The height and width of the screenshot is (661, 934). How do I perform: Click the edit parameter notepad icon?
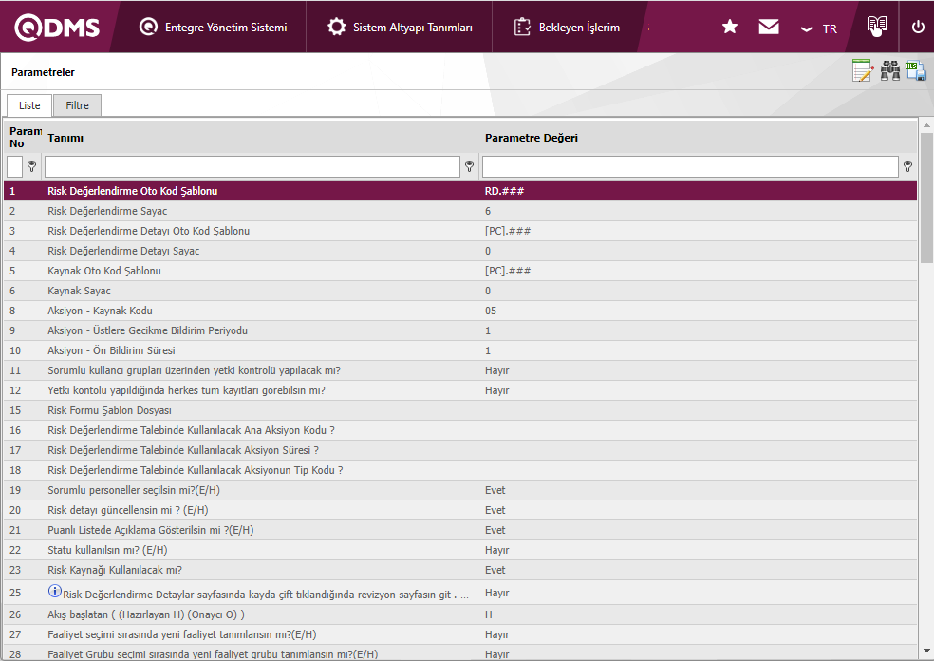[862, 71]
